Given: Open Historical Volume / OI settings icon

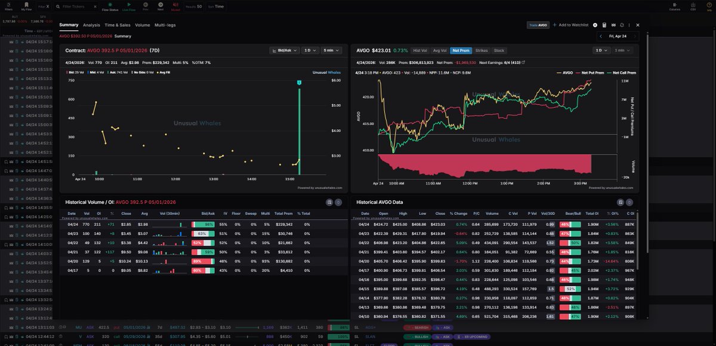Looking at the screenshot, I should 338,202.
